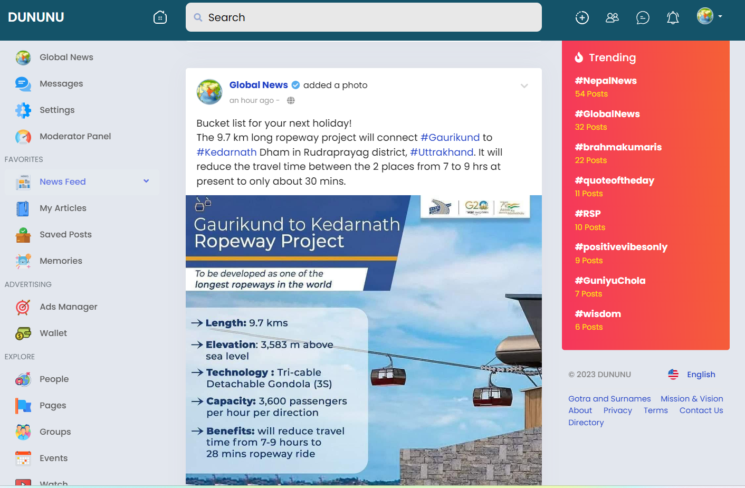
Task: Click the Saved Posts box icon
Action: pos(23,235)
